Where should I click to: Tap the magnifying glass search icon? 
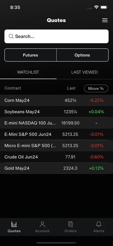(x=11, y=37)
